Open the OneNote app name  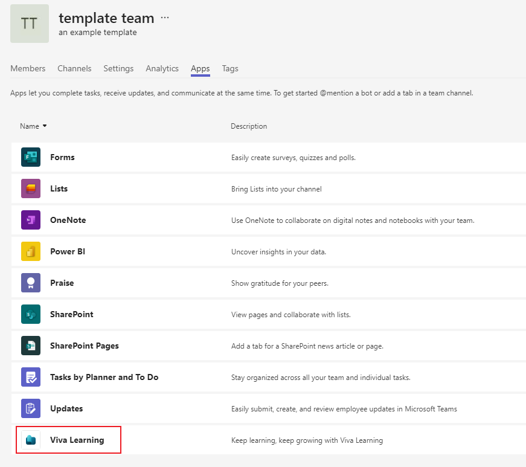68,220
